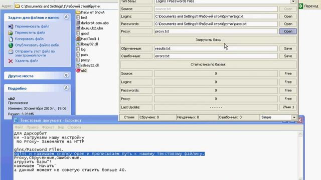
Task: Select the good text file icon
Action: click(x=78, y=33)
